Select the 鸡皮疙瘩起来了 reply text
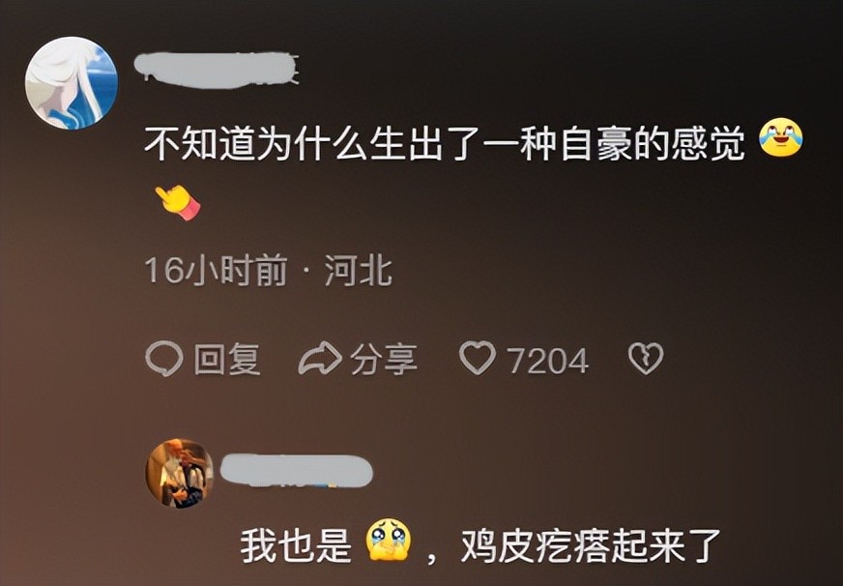Screen dimensions: 843x586 (591, 546)
